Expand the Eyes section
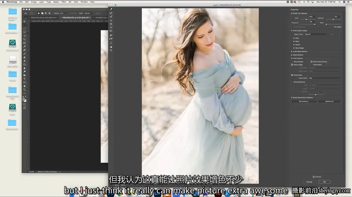352x197 pixels. pos(294,38)
